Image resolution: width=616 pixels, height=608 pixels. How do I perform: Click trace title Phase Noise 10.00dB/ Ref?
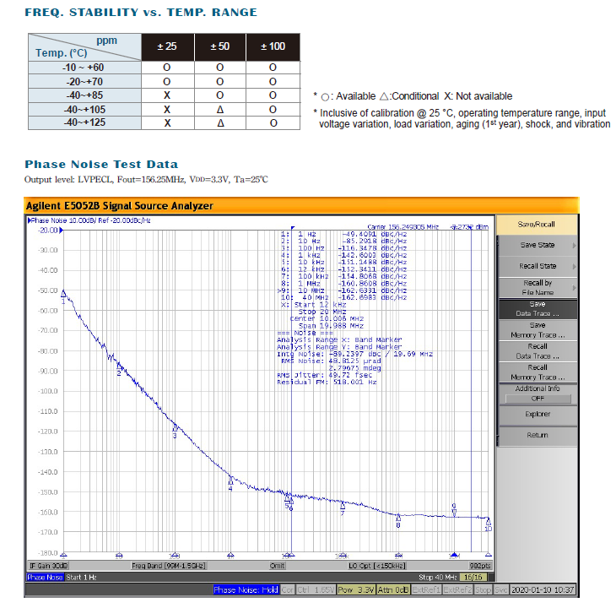coord(90,220)
